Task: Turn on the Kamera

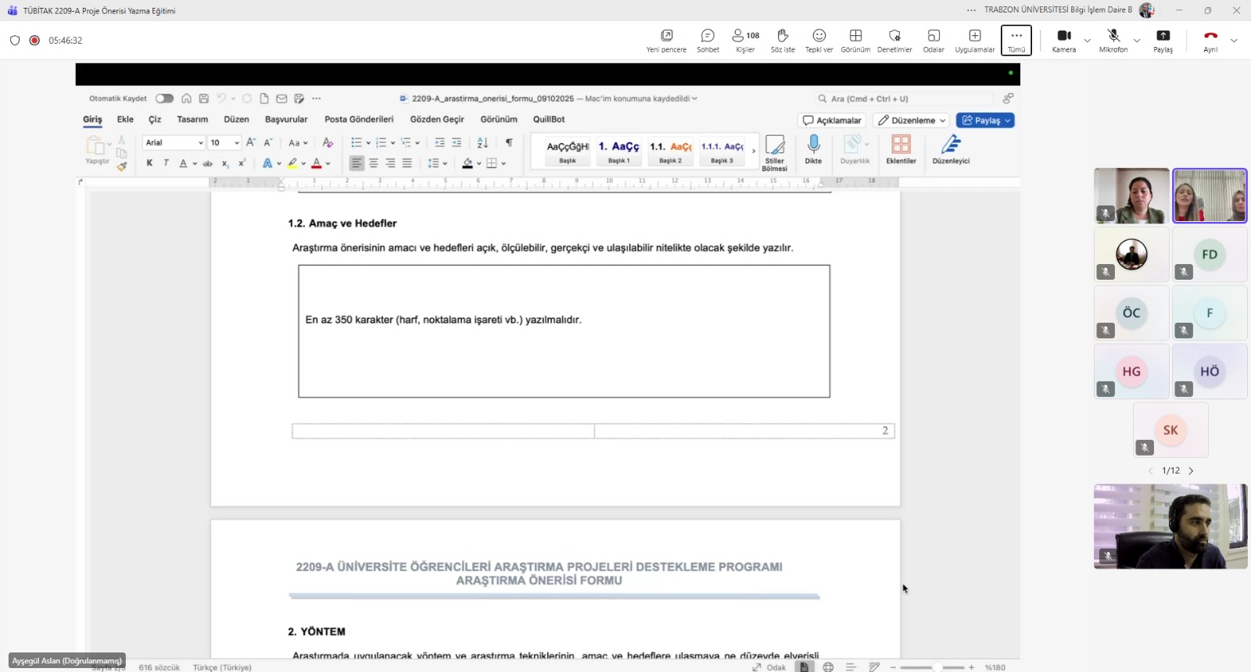Action: (x=1063, y=41)
